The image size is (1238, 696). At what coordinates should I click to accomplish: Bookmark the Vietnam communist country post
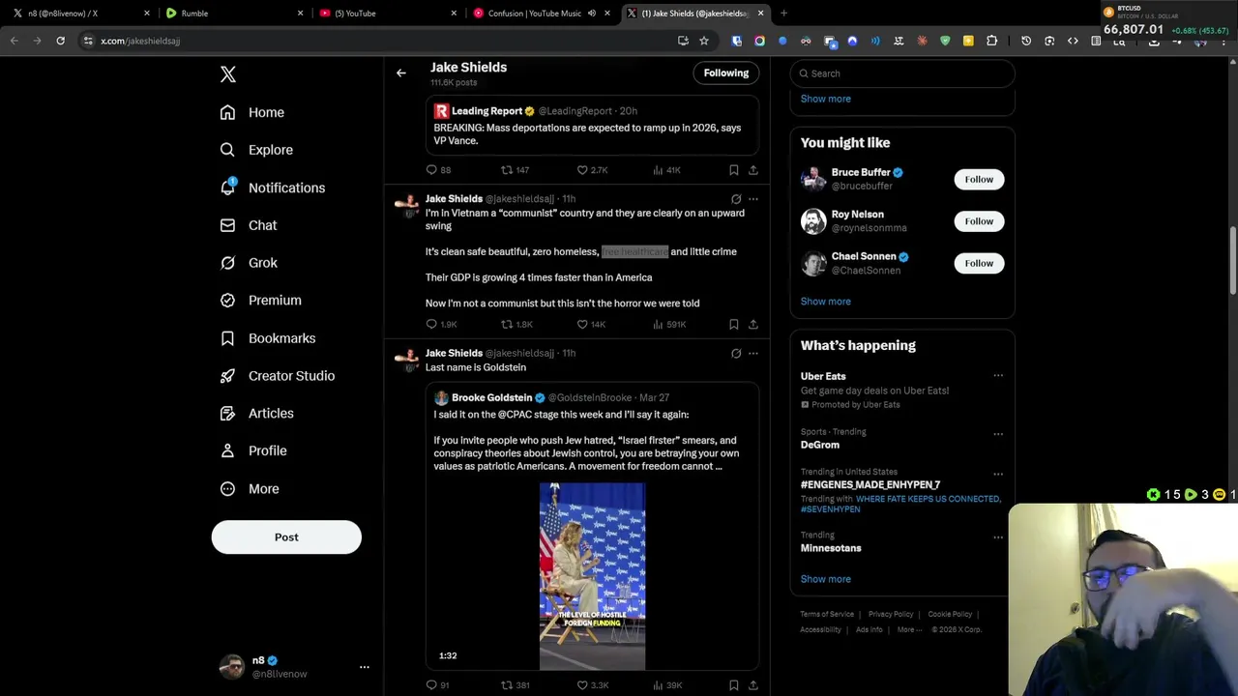[734, 325]
